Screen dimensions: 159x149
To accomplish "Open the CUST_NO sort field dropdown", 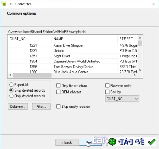I will click(x=122, y=99).
